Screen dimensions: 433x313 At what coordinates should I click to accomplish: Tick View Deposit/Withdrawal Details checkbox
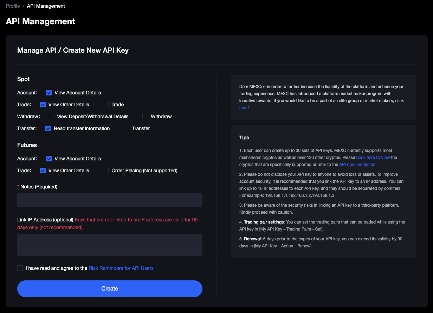52,116
